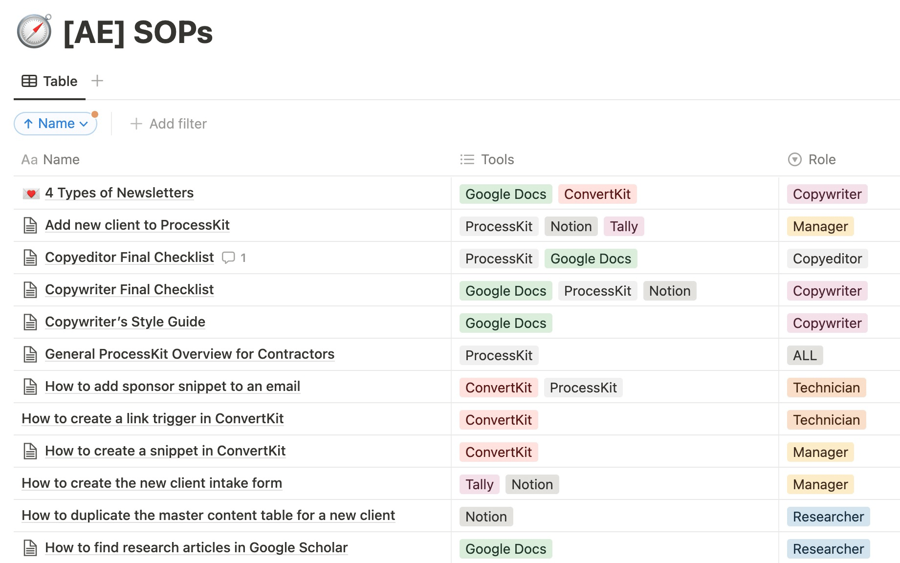Click the multi-select icon in Tools header

[x=467, y=159]
